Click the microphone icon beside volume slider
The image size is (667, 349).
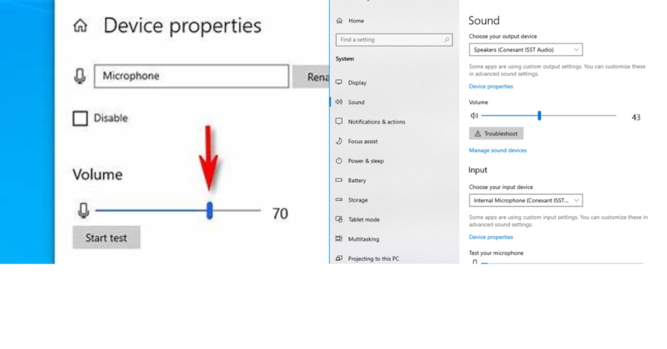point(83,211)
